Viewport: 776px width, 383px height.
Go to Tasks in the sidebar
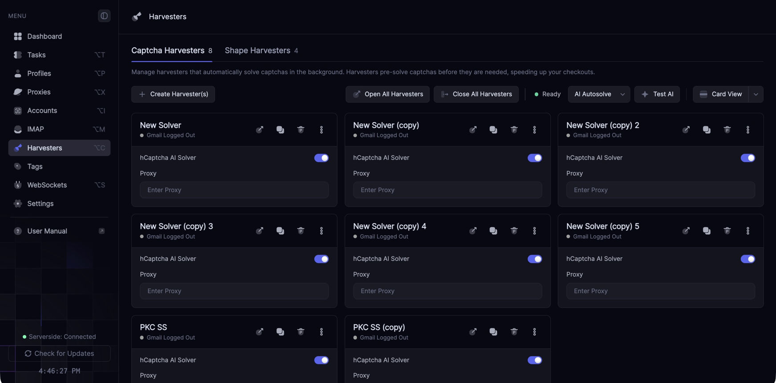coord(59,55)
